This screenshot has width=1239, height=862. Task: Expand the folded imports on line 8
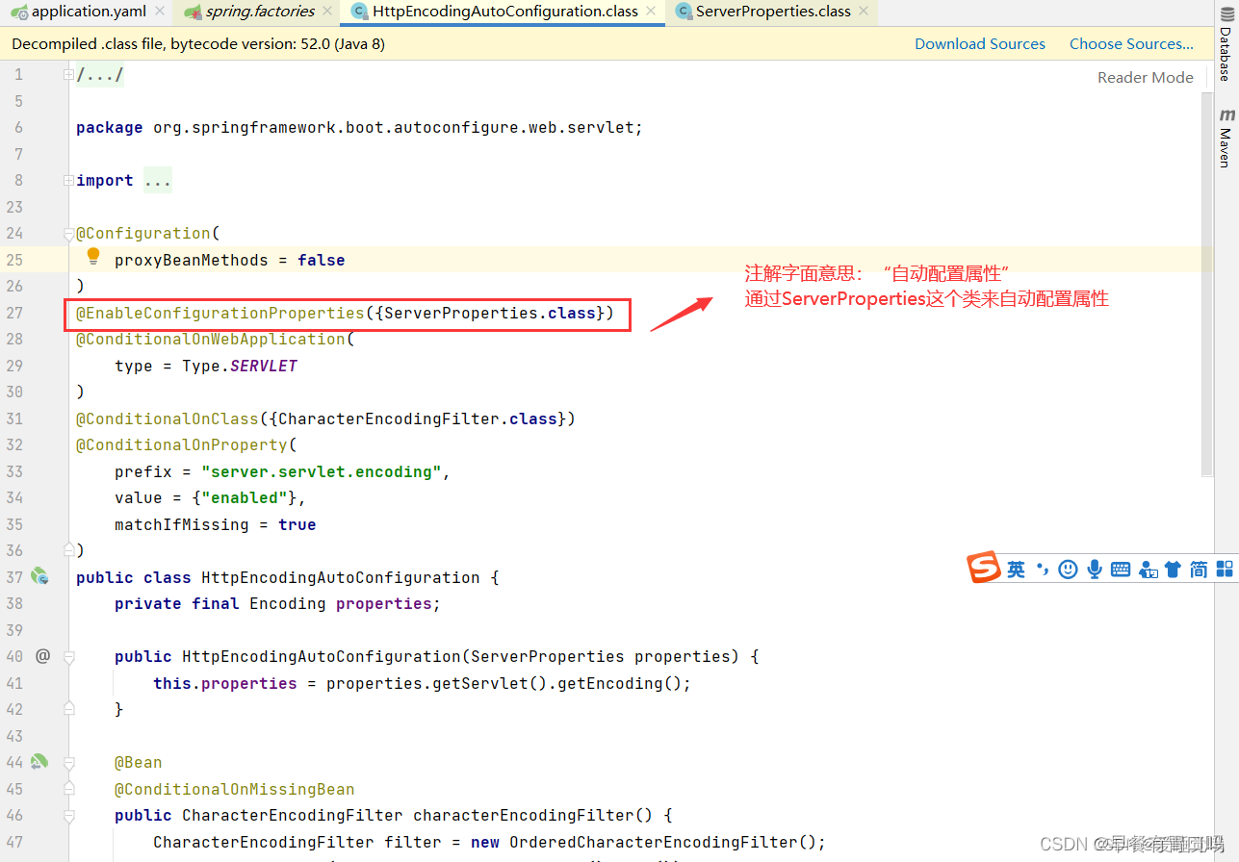tap(68, 180)
